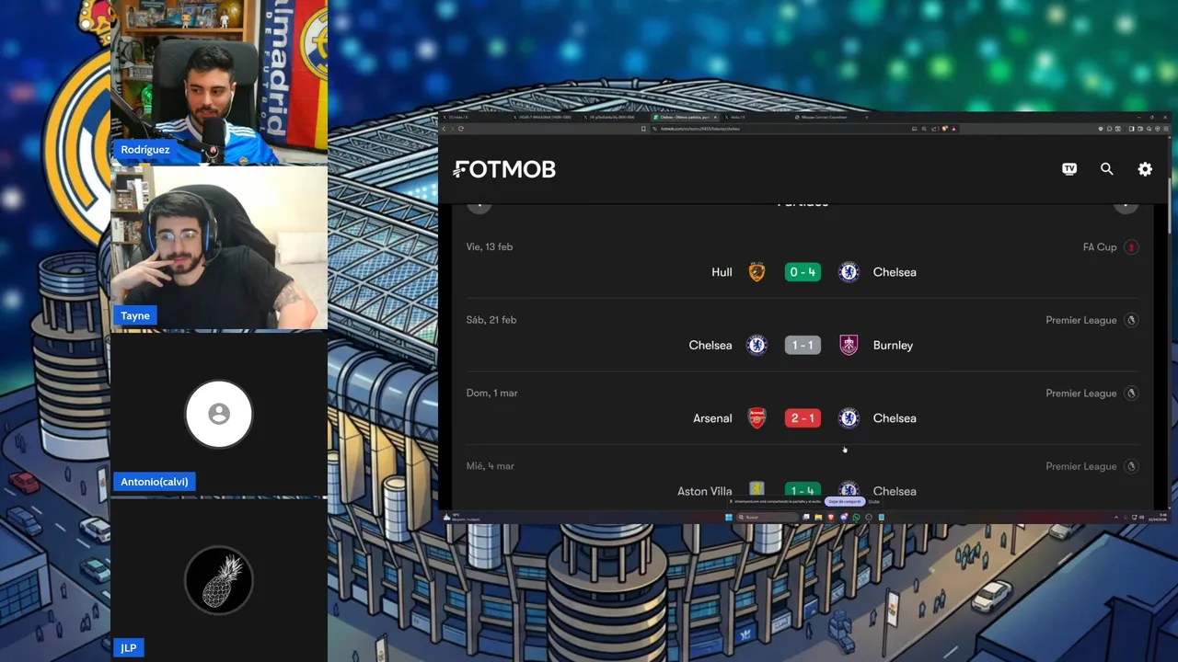1178x662 pixels.
Task: Click Premier League icon on Mié, 4 mar row
Action: (1131, 466)
